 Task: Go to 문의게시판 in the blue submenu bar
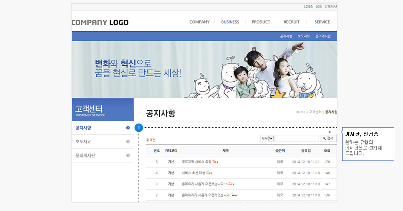323,36
